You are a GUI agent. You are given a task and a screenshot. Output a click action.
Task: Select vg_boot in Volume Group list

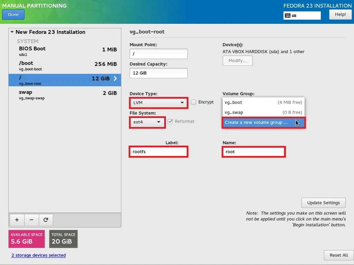[x=263, y=102]
